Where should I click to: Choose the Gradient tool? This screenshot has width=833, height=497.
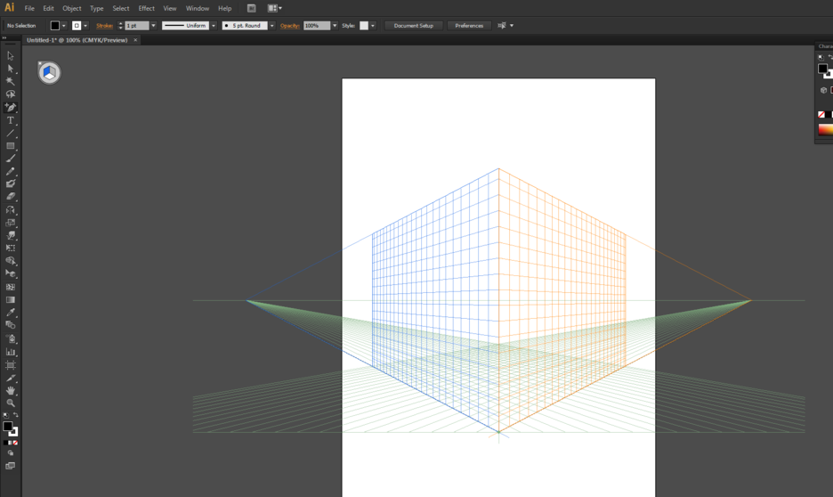pyautogui.click(x=10, y=300)
